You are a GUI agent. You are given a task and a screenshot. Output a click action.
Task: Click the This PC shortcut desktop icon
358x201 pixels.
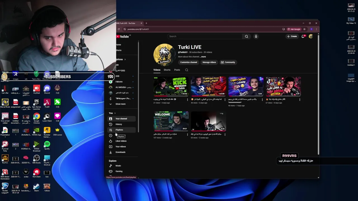click(47, 160)
